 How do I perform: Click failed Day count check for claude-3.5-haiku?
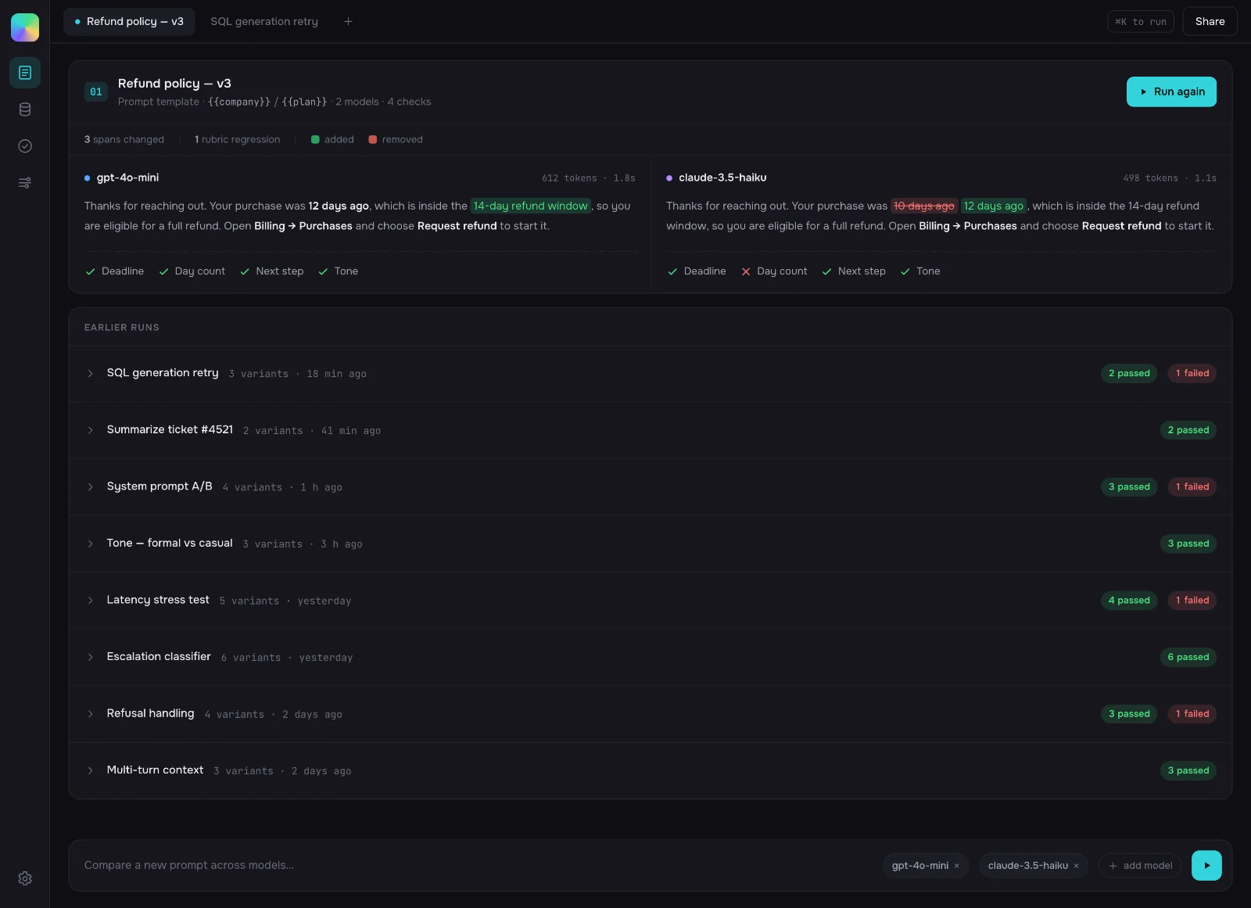tap(774, 271)
